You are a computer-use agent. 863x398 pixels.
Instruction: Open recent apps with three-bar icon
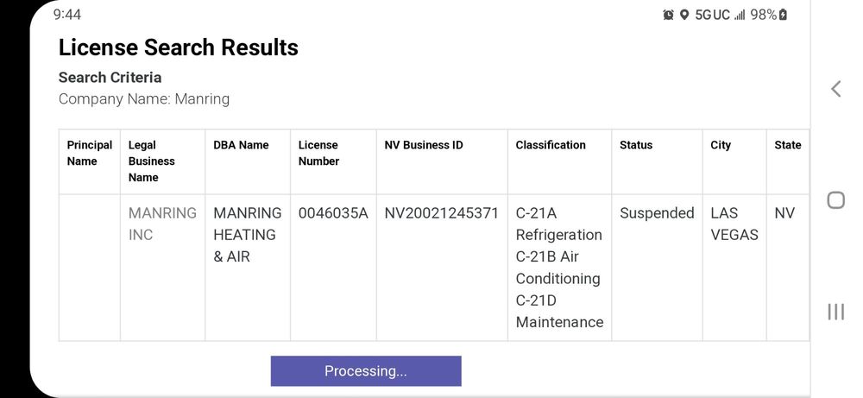pos(835,312)
